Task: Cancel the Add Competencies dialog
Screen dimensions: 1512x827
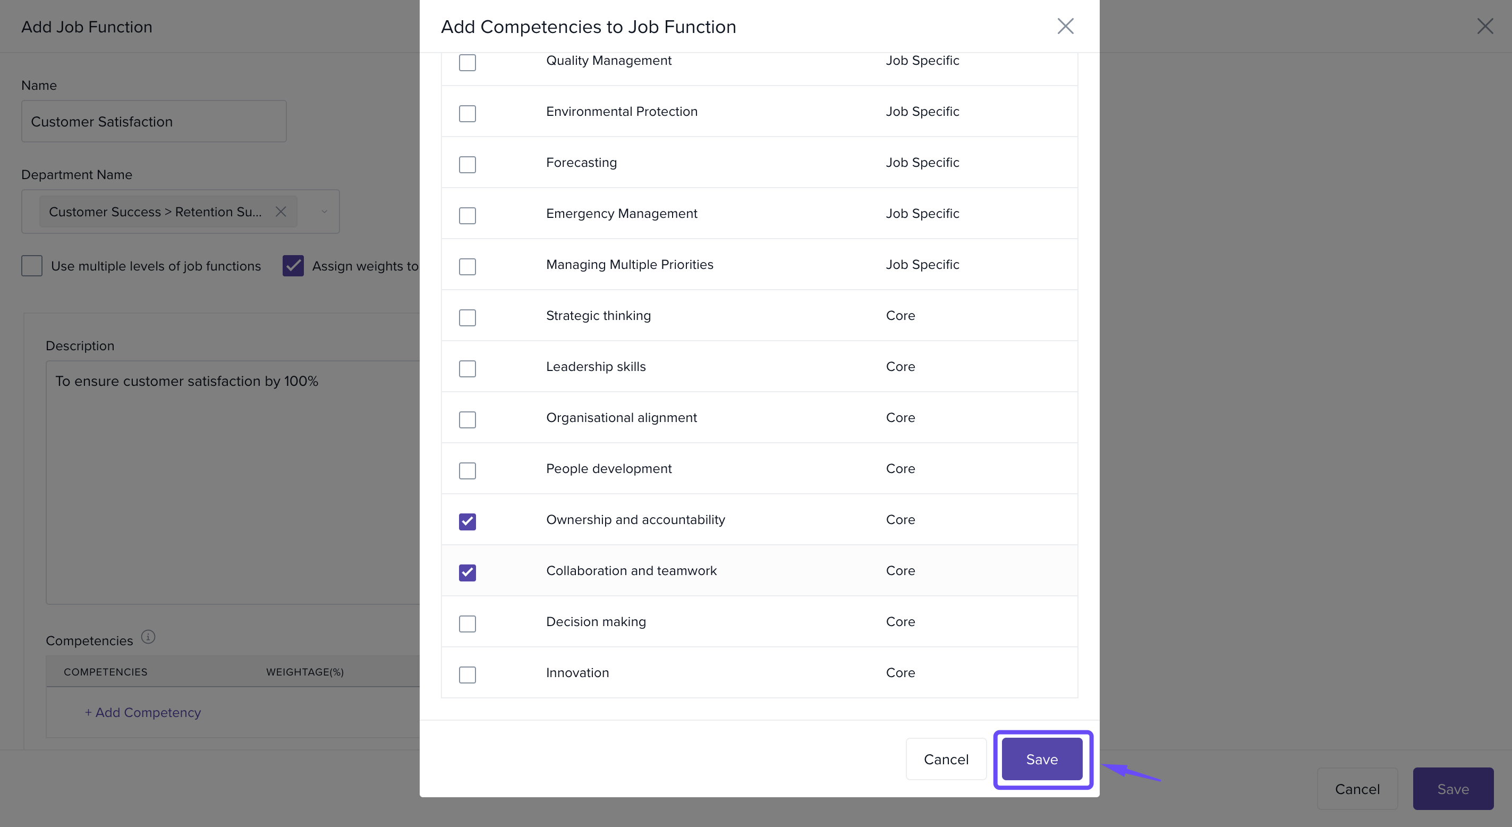Action: (946, 760)
